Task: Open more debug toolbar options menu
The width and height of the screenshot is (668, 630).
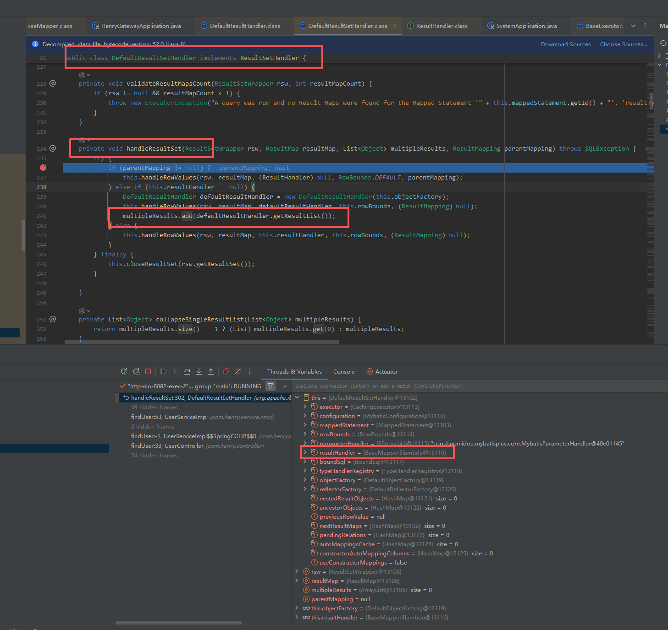Action: point(250,371)
